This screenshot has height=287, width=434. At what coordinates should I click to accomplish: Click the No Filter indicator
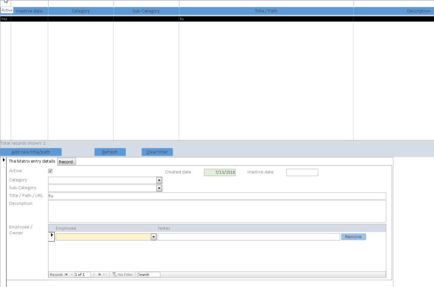(122, 275)
